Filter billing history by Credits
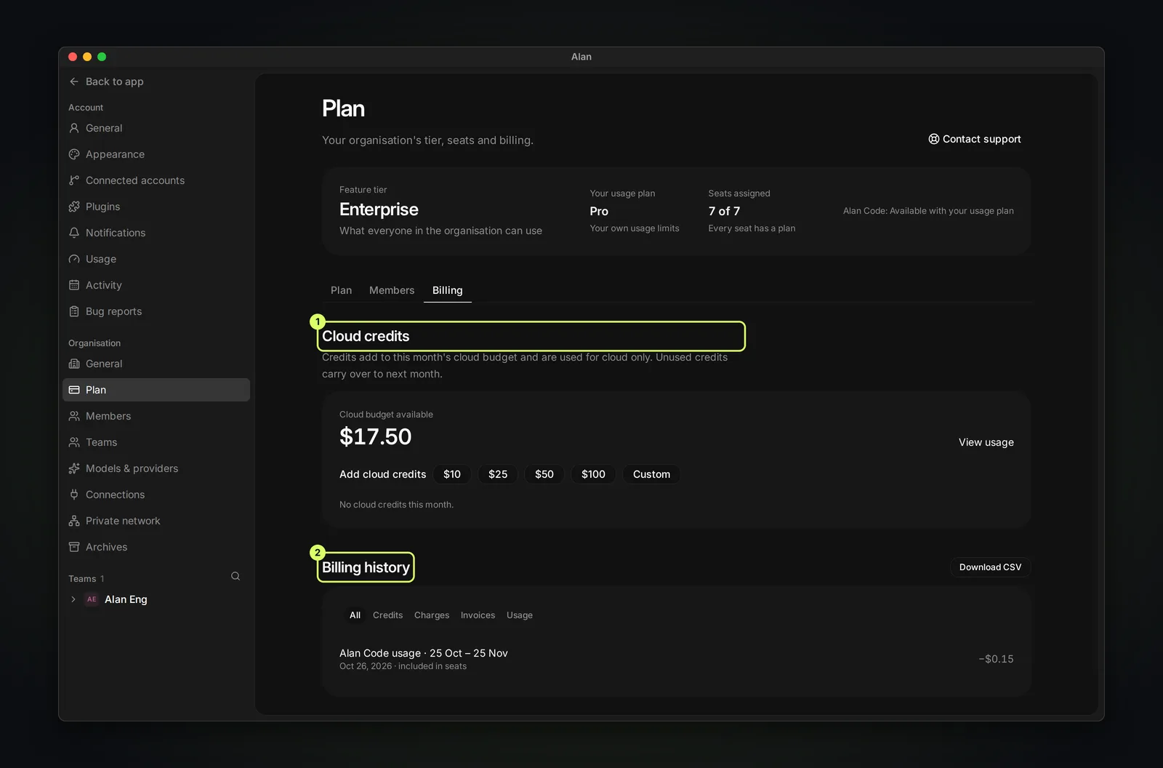Viewport: 1163px width, 768px height. 387,615
